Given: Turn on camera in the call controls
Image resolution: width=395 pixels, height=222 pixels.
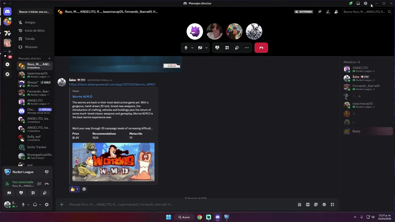Looking at the screenshot, I should pos(200,48).
